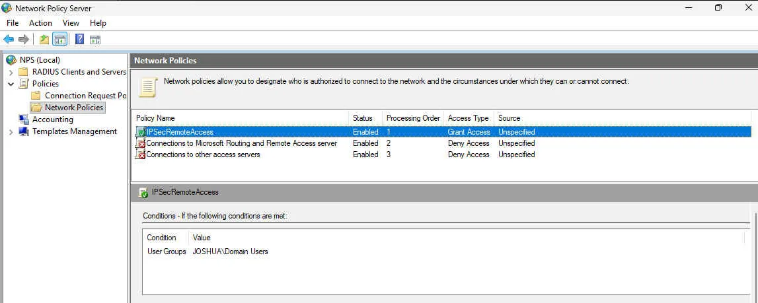Click Grant Access cell of IPSecRemoteAccess
Viewport: 758px width, 303px height.
(x=469, y=132)
